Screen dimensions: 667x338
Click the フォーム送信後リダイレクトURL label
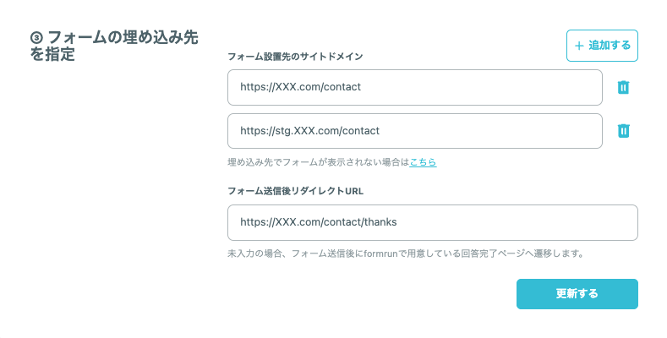tap(296, 191)
